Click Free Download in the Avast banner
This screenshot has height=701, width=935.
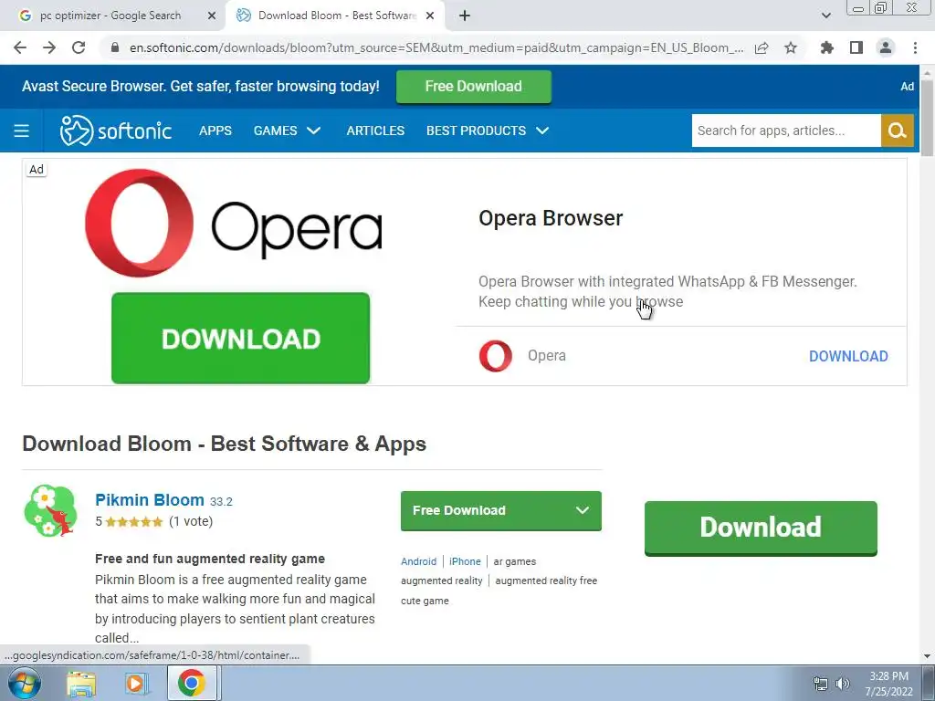click(474, 87)
